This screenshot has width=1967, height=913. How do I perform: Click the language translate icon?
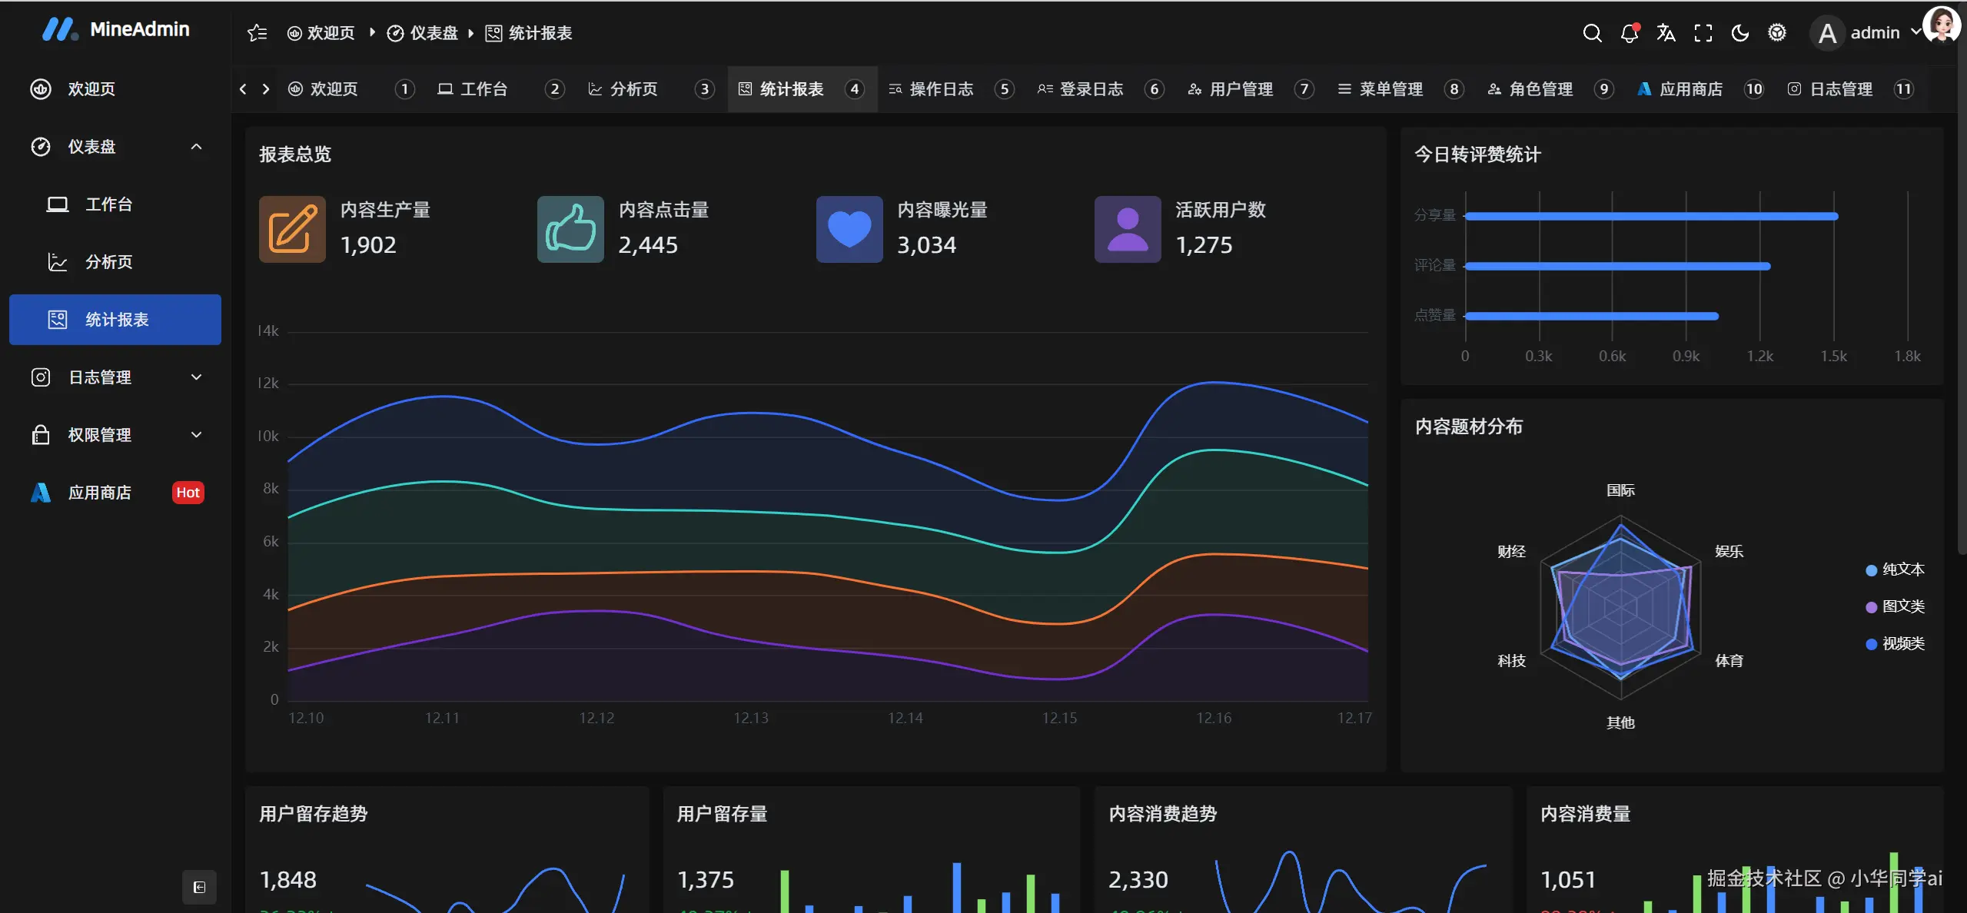coord(1666,33)
